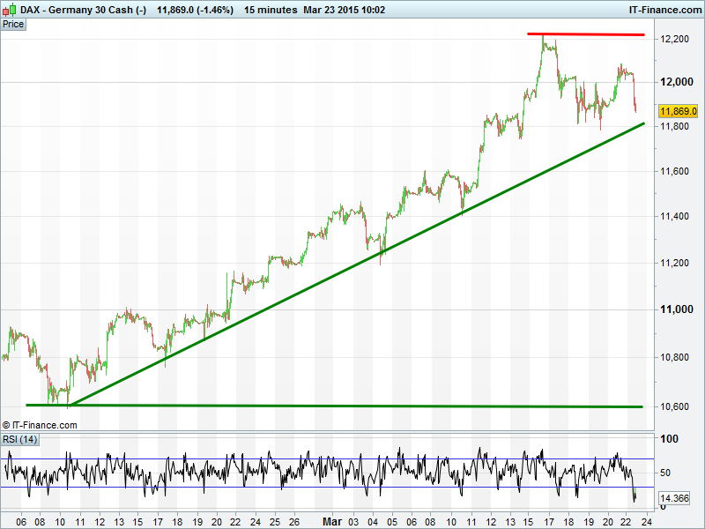Click the Price panel label
This screenshot has height=529, width=705.
coord(13,24)
